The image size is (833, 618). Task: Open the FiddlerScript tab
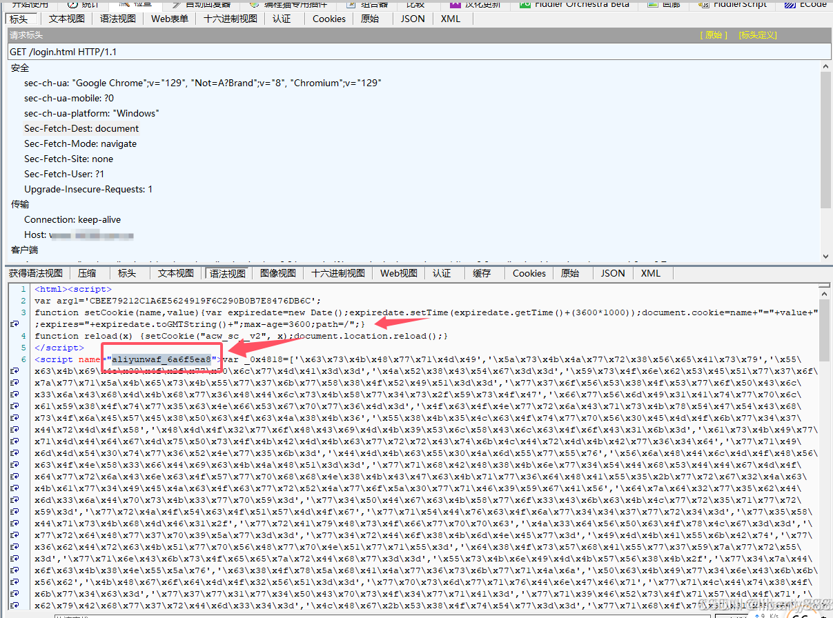point(734,4)
